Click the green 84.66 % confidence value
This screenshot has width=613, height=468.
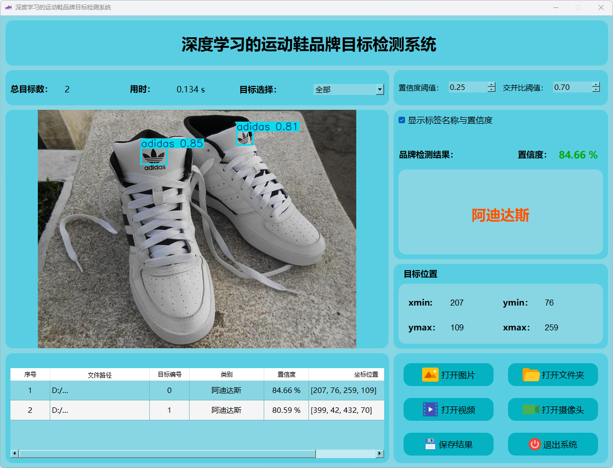[578, 155]
